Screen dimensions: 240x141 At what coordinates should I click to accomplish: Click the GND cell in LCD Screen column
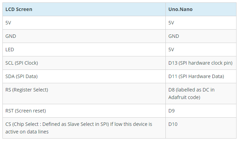click(84, 36)
